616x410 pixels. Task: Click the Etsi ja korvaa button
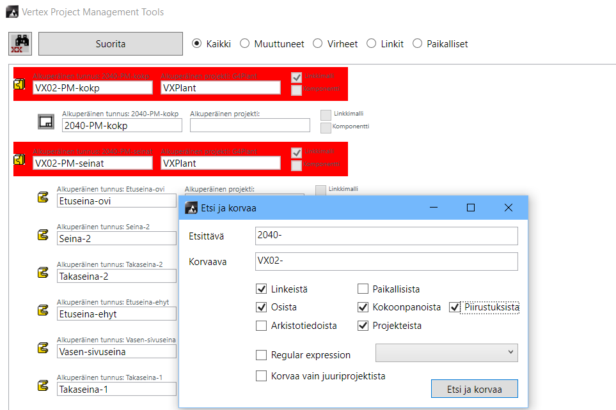point(474,389)
